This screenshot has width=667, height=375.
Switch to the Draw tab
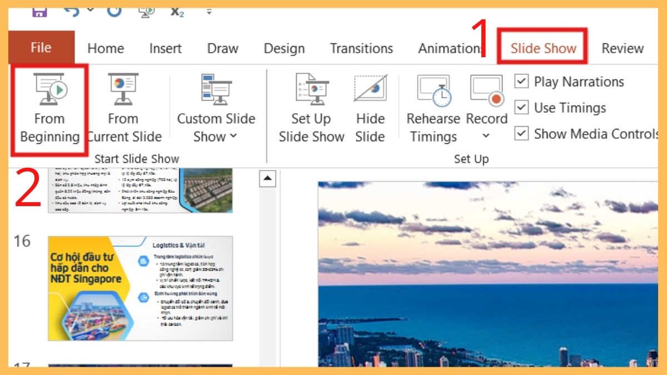click(x=222, y=48)
